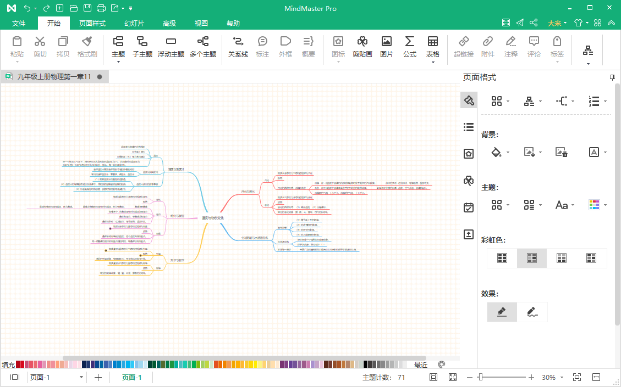The image size is (621, 387).
Task: Expand the Topic (主题) dropdown arrow
Action: click(118, 62)
